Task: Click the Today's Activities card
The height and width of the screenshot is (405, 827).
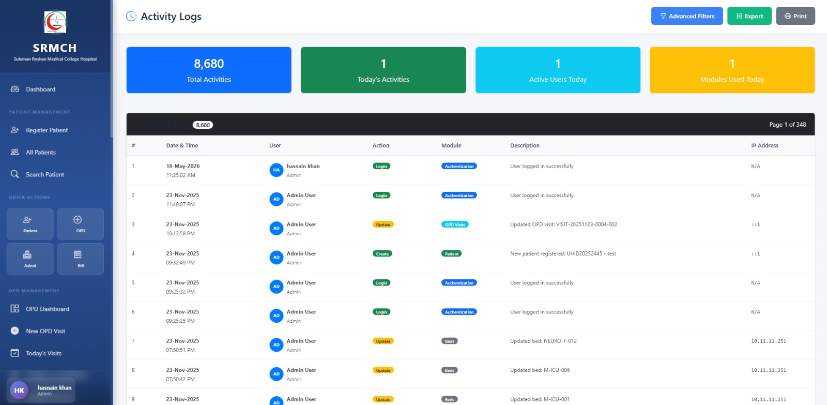Action: pos(384,70)
